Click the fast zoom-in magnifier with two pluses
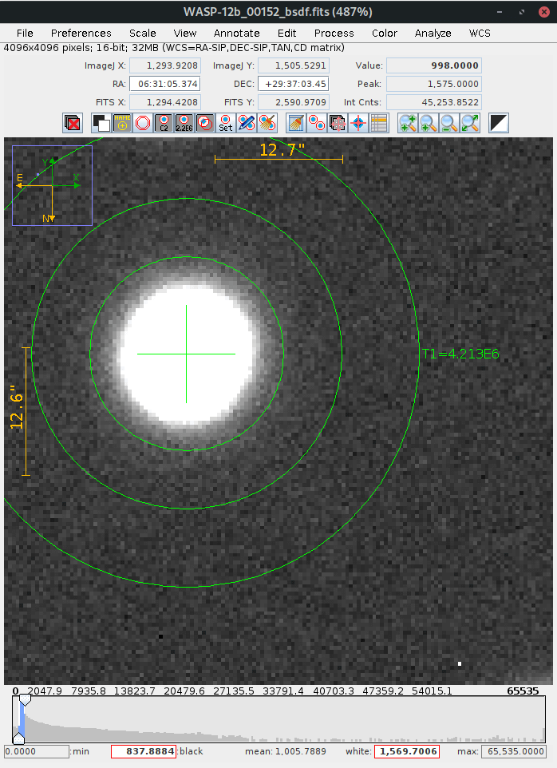The width and height of the screenshot is (557, 768). 408,122
